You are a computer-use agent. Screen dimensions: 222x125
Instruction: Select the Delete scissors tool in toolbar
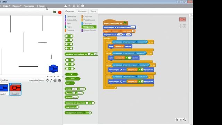click(x=70, y=6)
